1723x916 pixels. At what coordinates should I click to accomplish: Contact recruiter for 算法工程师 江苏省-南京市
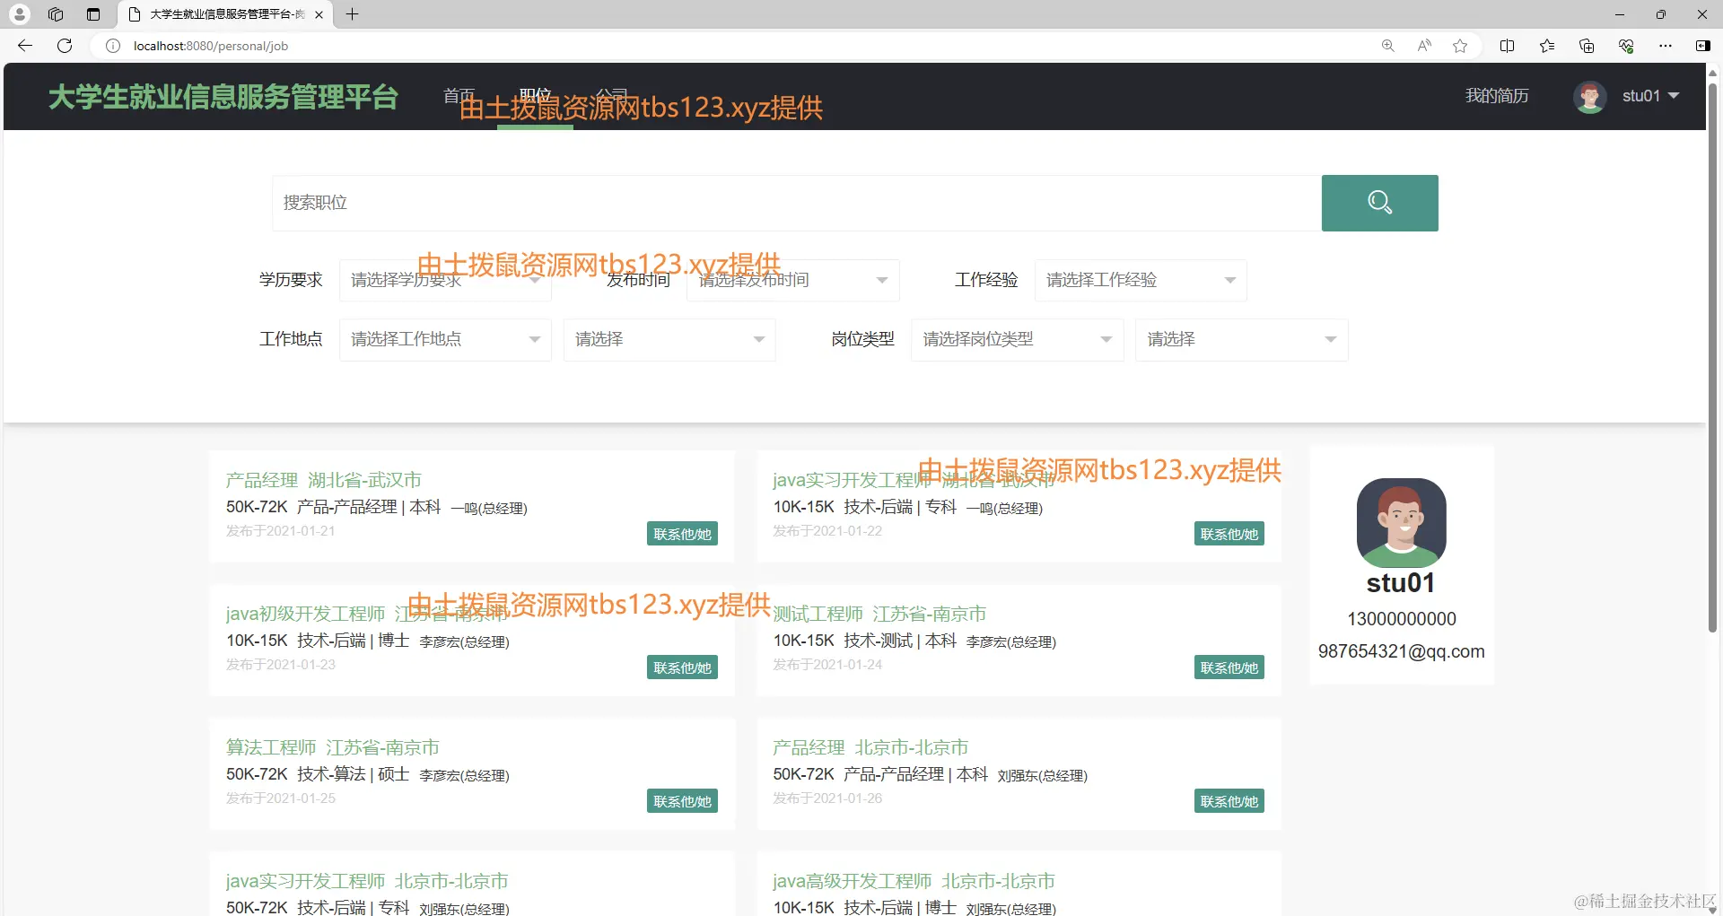(682, 801)
